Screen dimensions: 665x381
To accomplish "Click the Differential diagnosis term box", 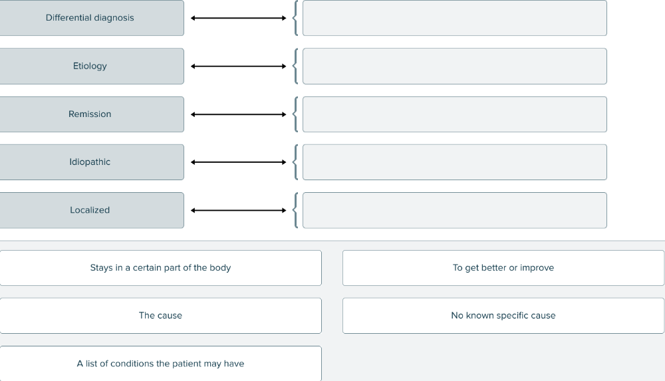I will pyautogui.click(x=91, y=18).
